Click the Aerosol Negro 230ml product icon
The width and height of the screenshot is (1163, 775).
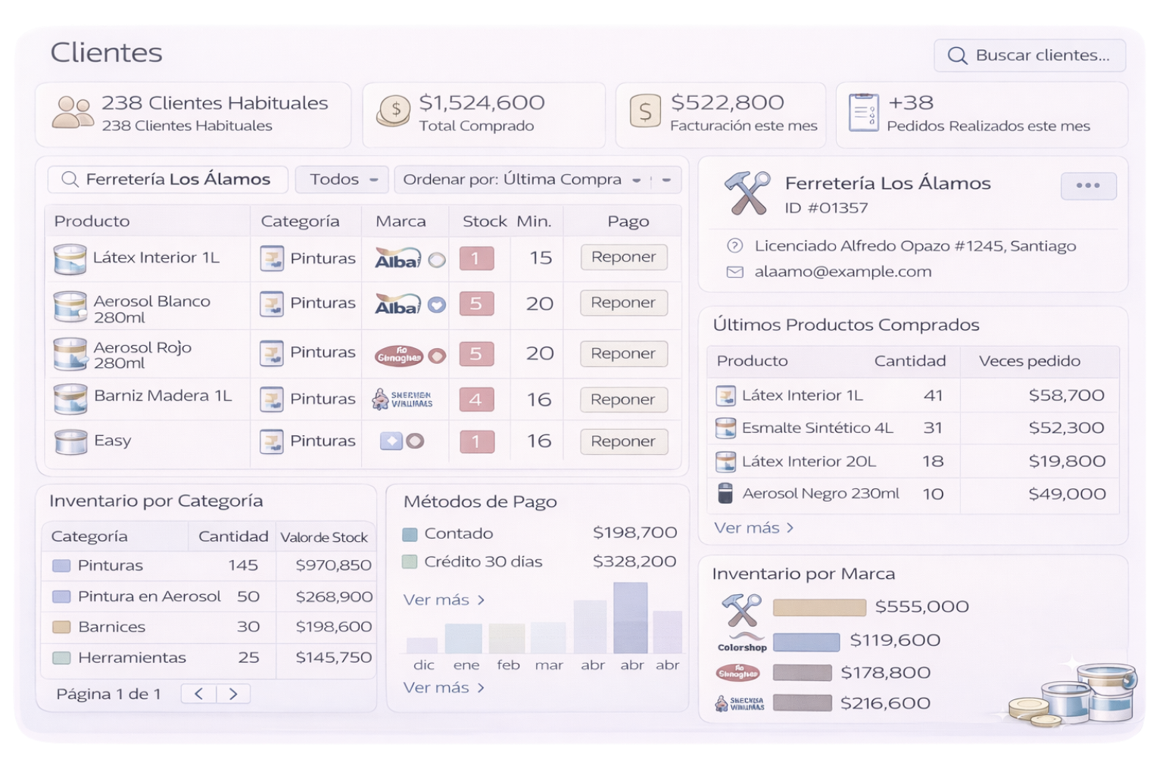point(725,493)
